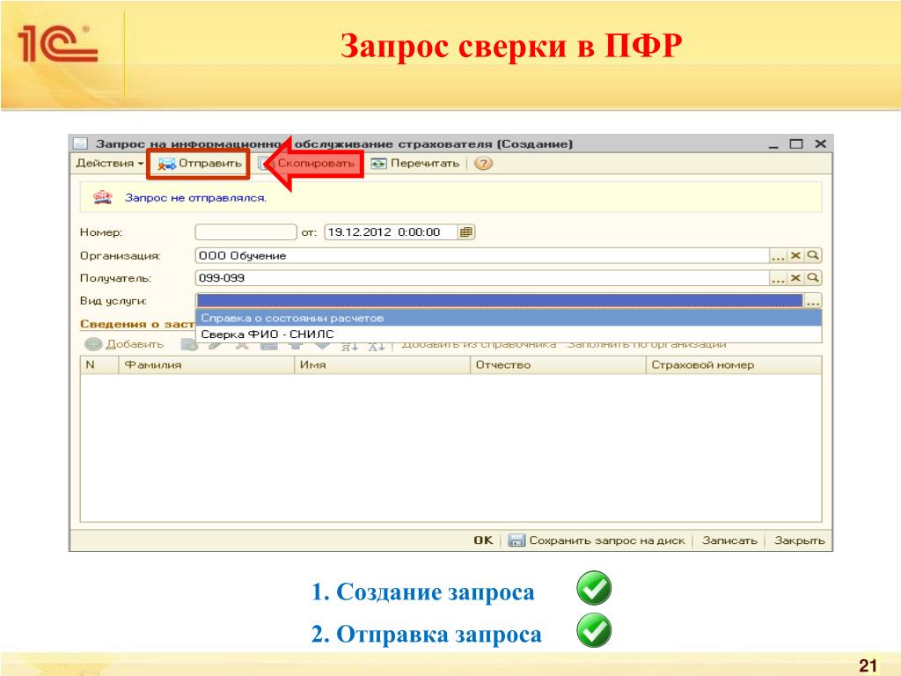
Task: Click the Имя column header
Action: click(382, 365)
